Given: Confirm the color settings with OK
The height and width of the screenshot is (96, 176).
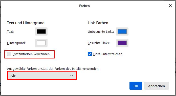Looking at the screenshot, I should coord(136,86).
